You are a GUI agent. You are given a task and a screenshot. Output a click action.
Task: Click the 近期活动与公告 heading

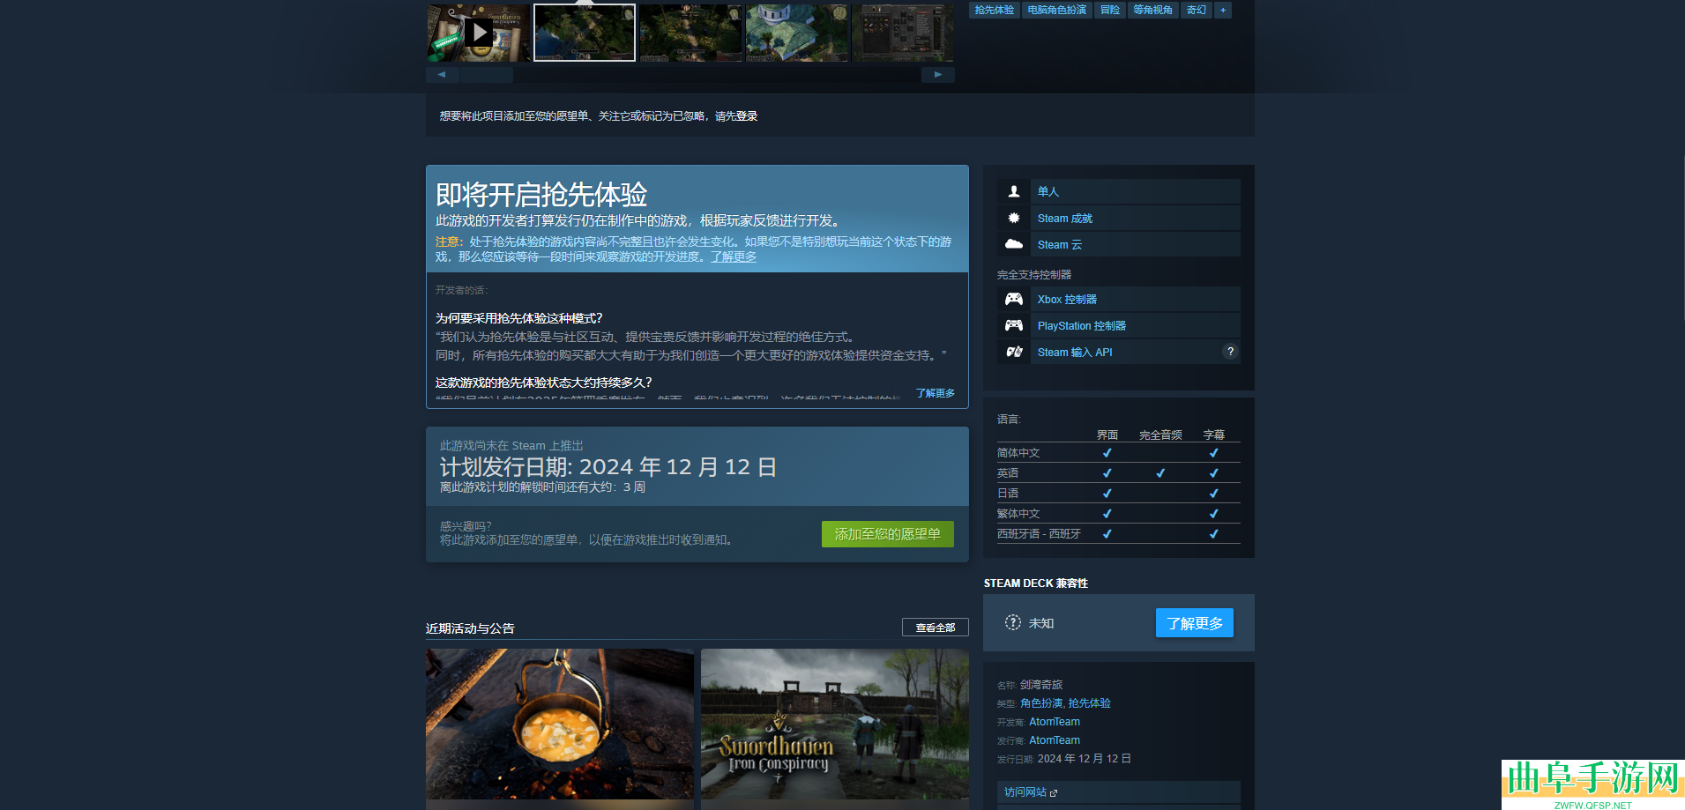pyautogui.click(x=470, y=628)
